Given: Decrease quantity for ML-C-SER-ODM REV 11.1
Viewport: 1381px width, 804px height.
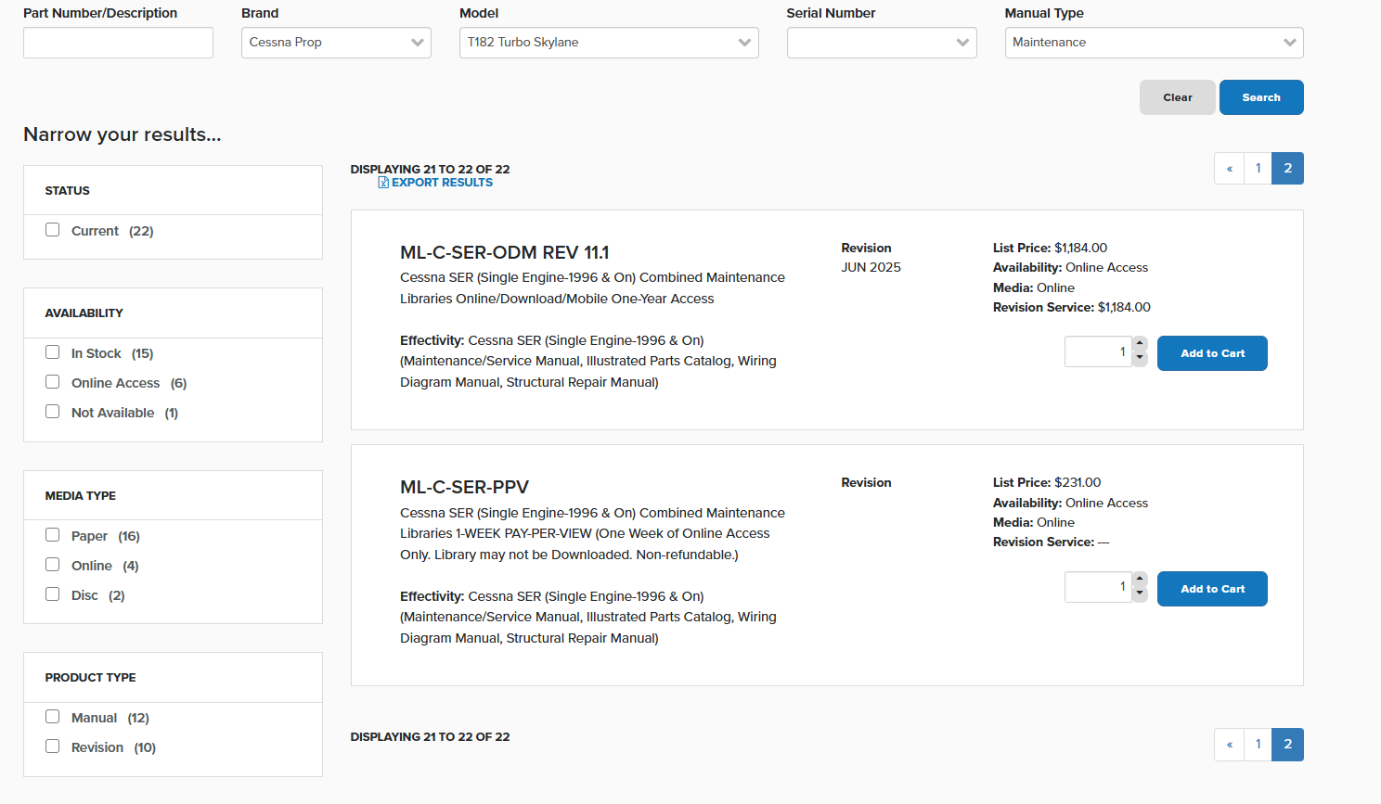Looking at the screenshot, I should pos(1140,359).
